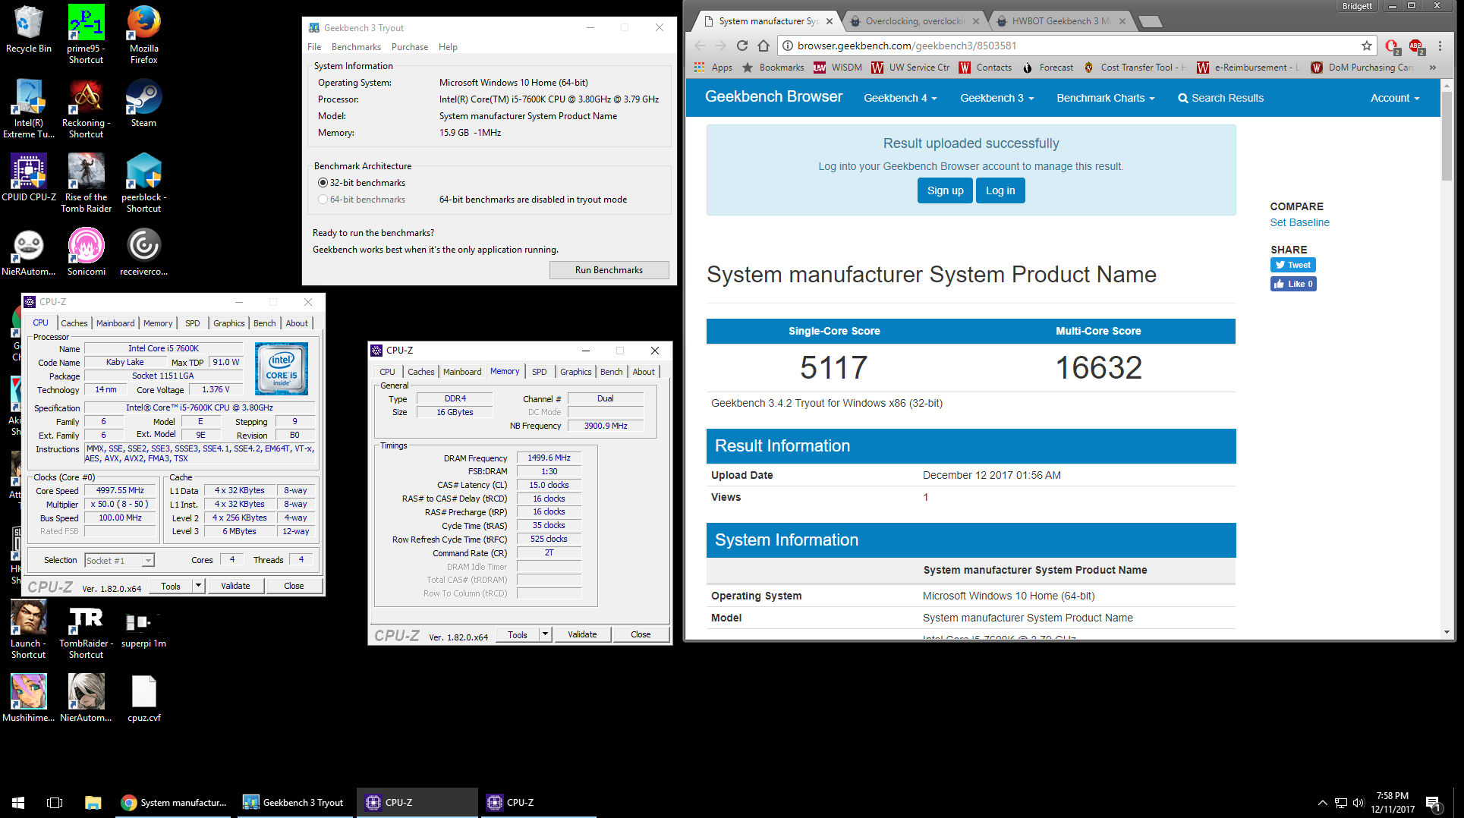Click the Adblock Plus extension icon
Screen dimensions: 1464x818
[1416, 46]
